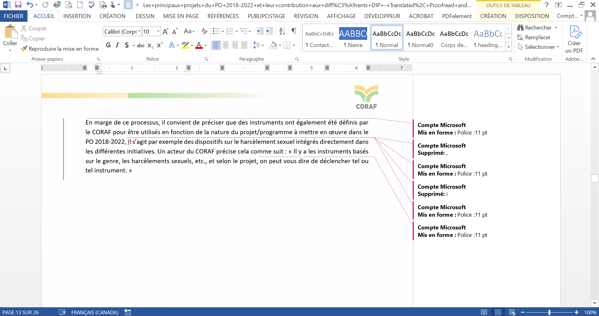Screen dimensions: 599x316
Task: Switch to the MISE EN PAGE tab
Action: point(181,16)
